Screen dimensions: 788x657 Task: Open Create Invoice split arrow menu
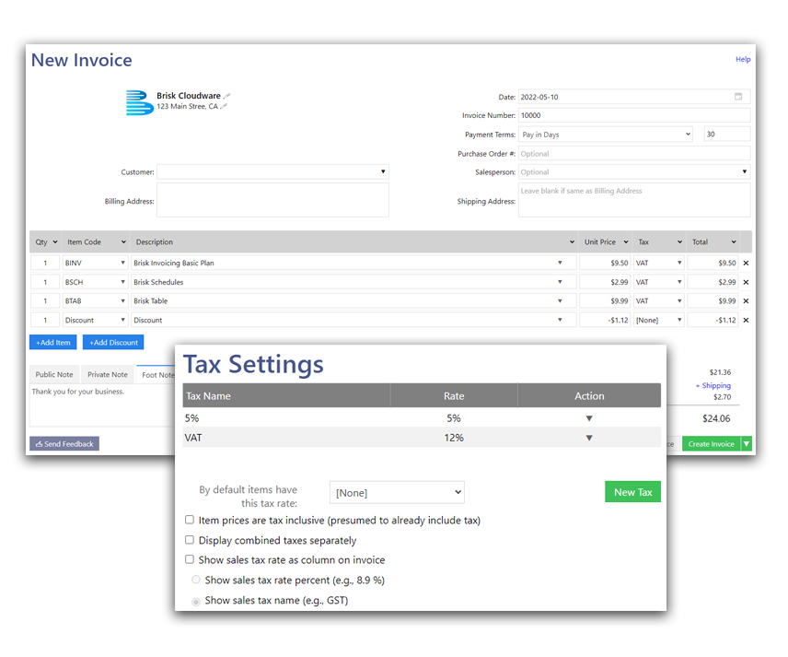point(747,444)
